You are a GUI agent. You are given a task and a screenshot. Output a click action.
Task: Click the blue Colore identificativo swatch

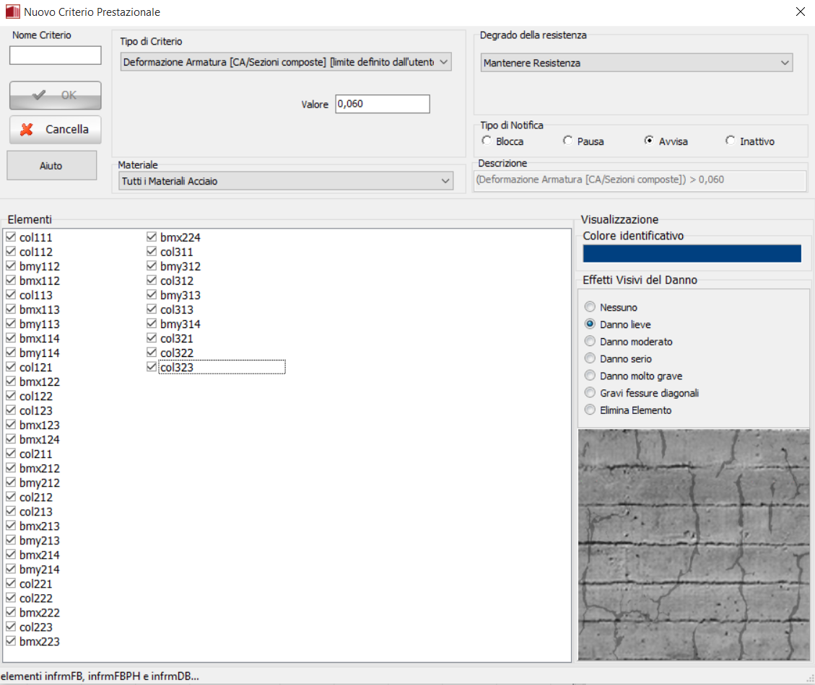click(x=692, y=253)
